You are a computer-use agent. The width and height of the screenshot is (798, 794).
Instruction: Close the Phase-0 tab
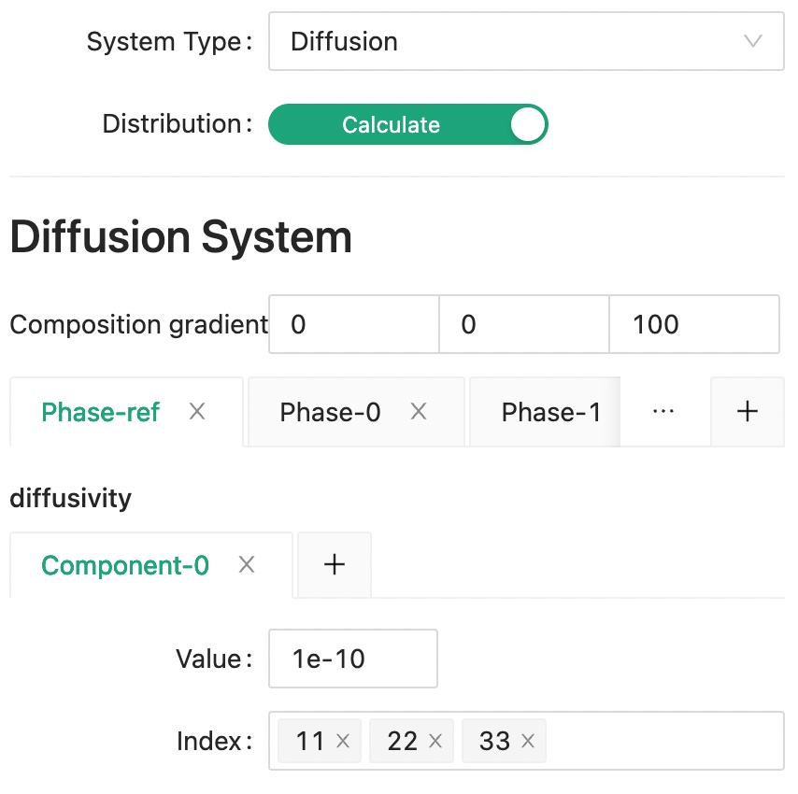419,412
